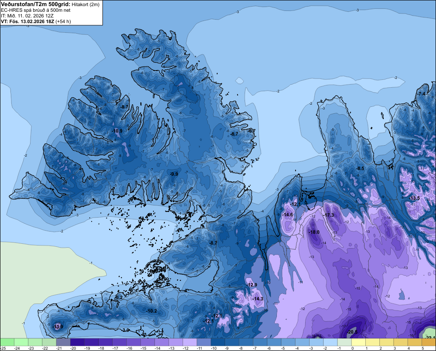Click the -10.9 temperature label

[x=117, y=131]
